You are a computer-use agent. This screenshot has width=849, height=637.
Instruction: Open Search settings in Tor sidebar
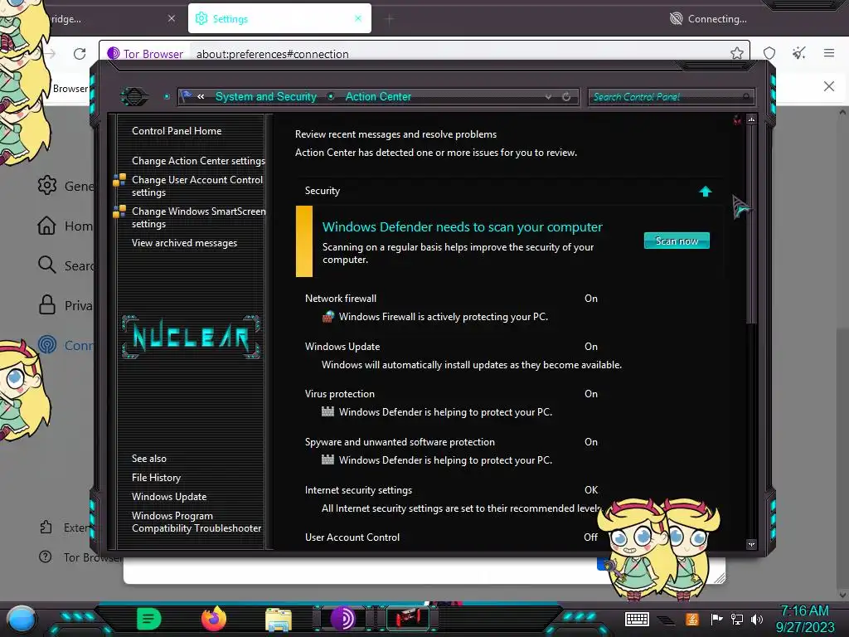[x=46, y=265]
